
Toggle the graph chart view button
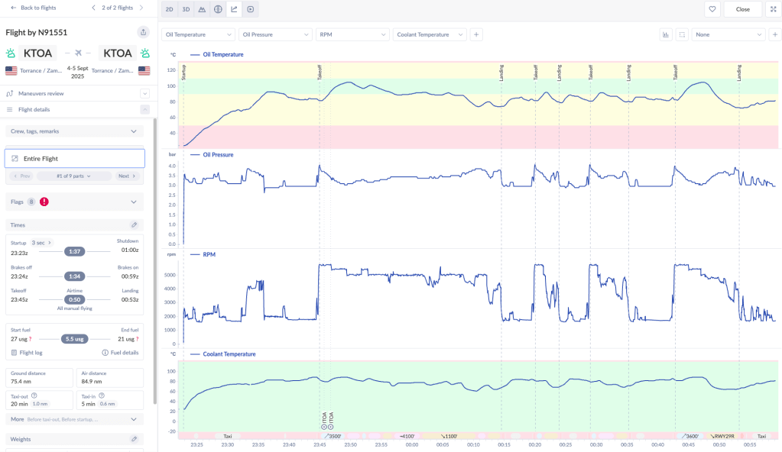234,9
